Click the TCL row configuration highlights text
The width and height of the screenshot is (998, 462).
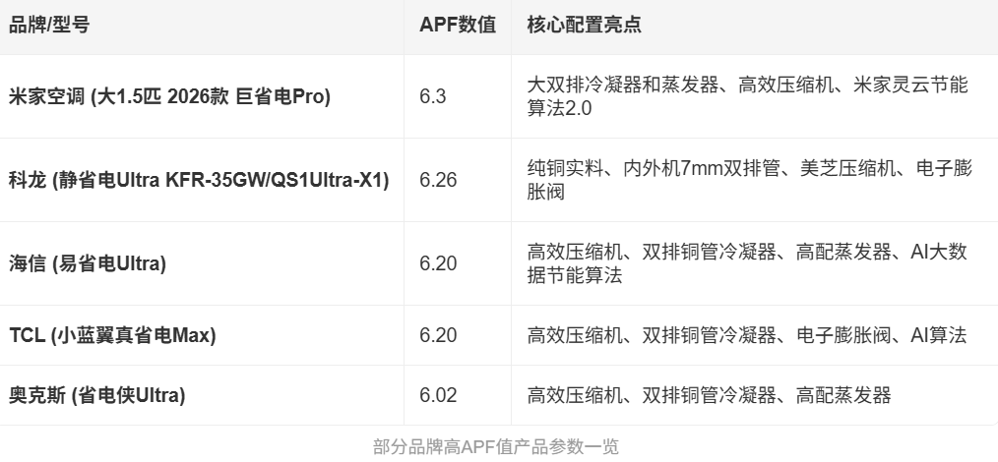click(x=747, y=335)
